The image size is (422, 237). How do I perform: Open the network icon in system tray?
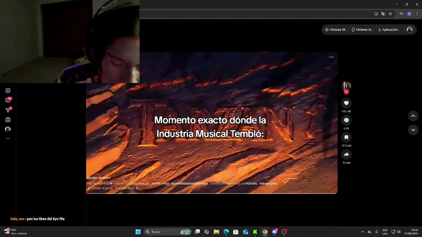coord(393,232)
